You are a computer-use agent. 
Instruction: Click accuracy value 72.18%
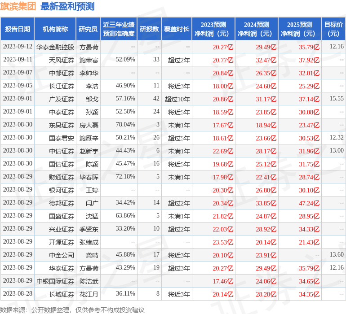pos(125,176)
